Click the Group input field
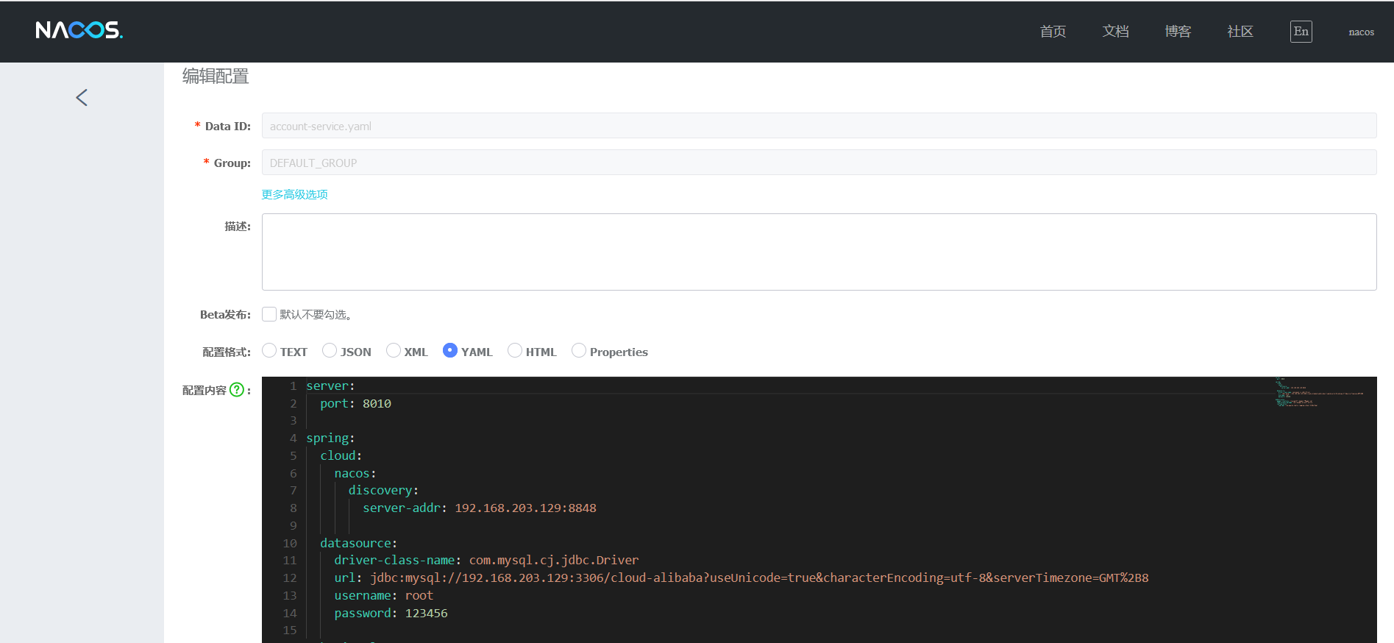1394x643 pixels. point(819,163)
